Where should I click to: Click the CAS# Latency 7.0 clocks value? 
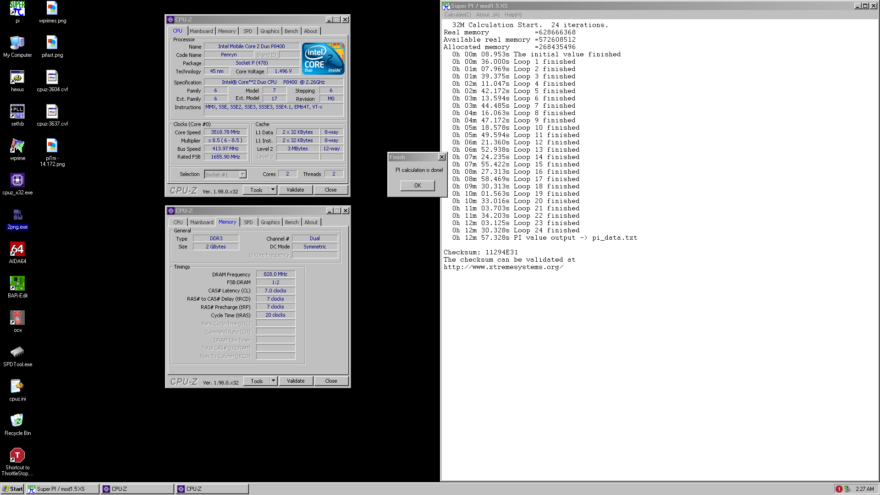(275, 291)
